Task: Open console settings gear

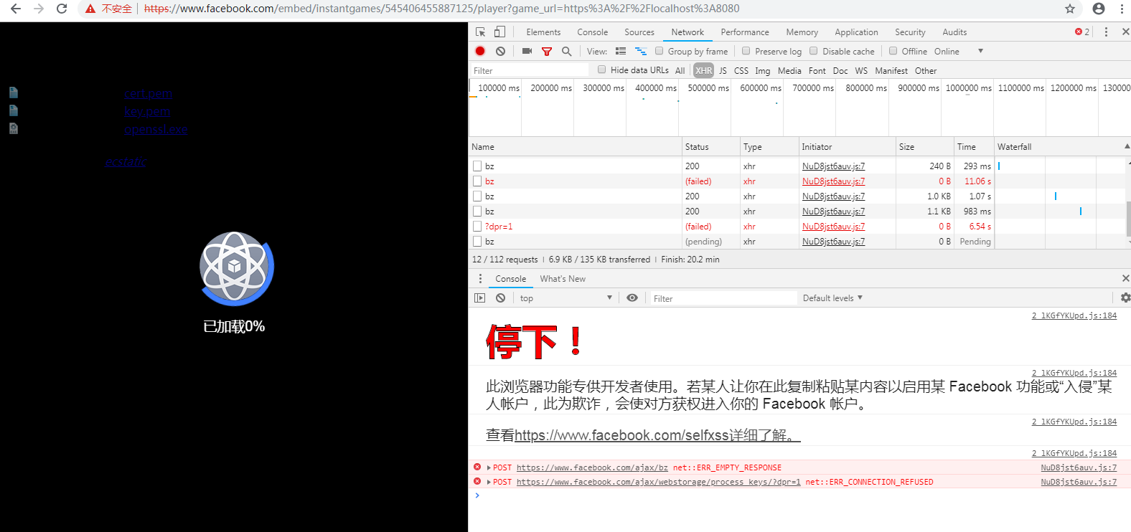Action: tap(1125, 298)
